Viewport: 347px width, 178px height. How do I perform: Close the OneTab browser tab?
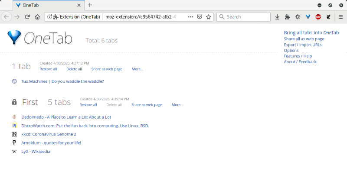(x=79, y=5)
